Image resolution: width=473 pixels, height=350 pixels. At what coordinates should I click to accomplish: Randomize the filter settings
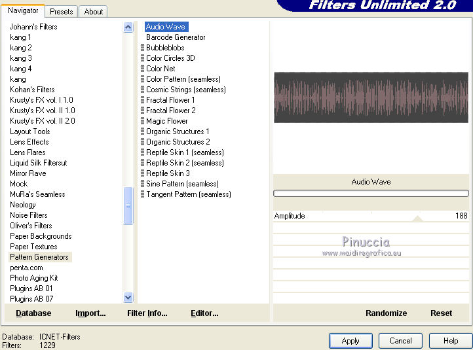[x=386, y=313]
